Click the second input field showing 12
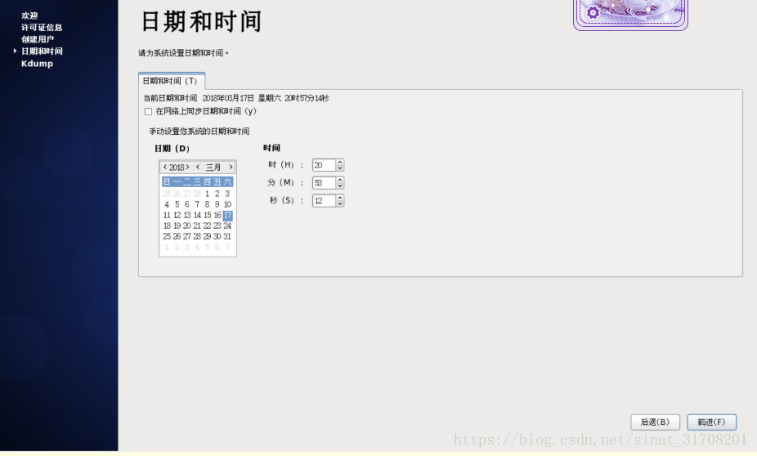Screen dimensions: 757x456 324,201
